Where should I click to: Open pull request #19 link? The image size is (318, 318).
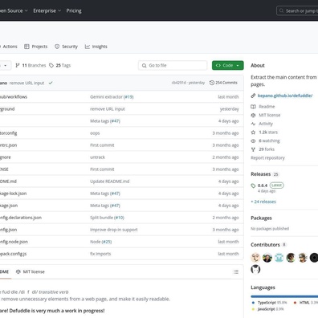[x=128, y=96]
